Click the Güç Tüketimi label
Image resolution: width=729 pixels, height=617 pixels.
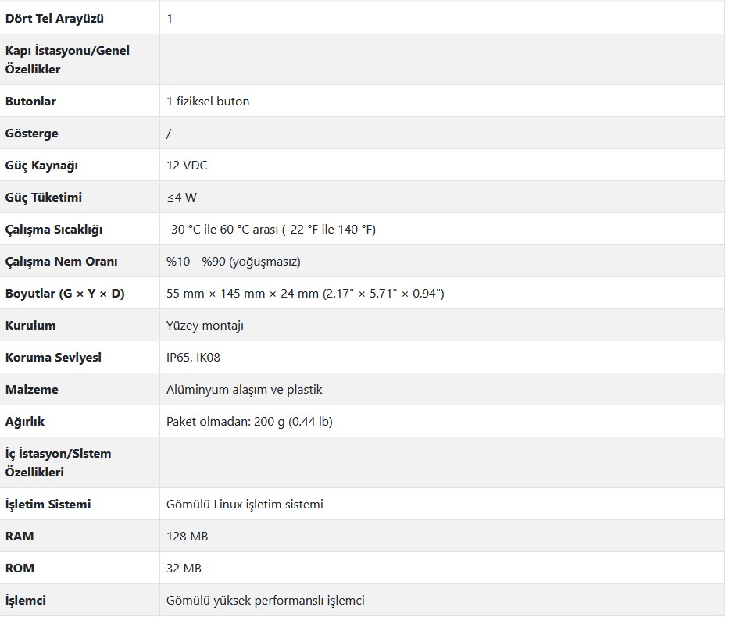(x=44, y=198)
